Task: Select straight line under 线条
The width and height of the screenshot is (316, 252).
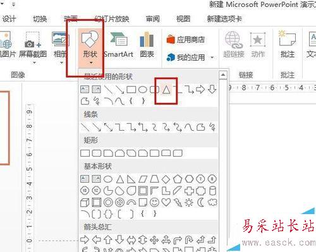Action: point(85,127)
